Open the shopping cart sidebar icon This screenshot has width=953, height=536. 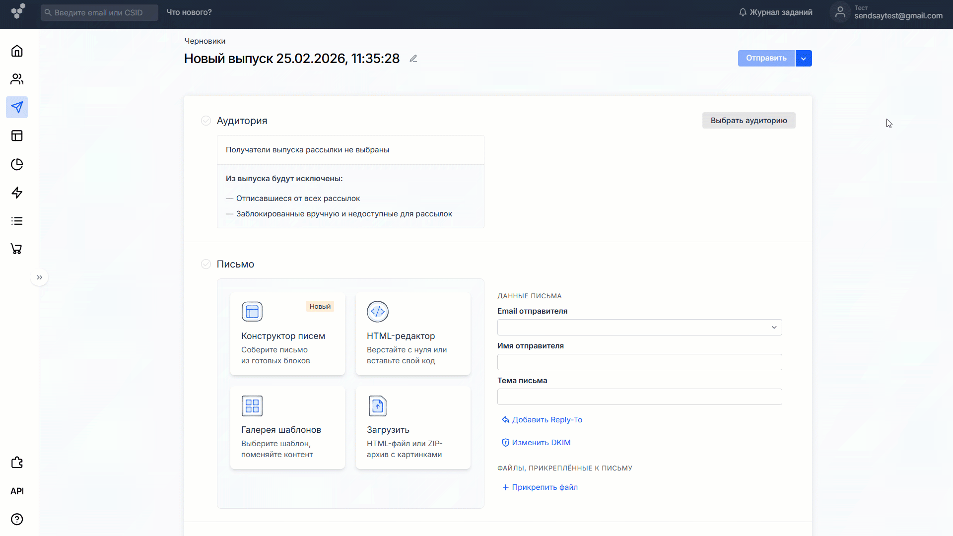point(17,249)
